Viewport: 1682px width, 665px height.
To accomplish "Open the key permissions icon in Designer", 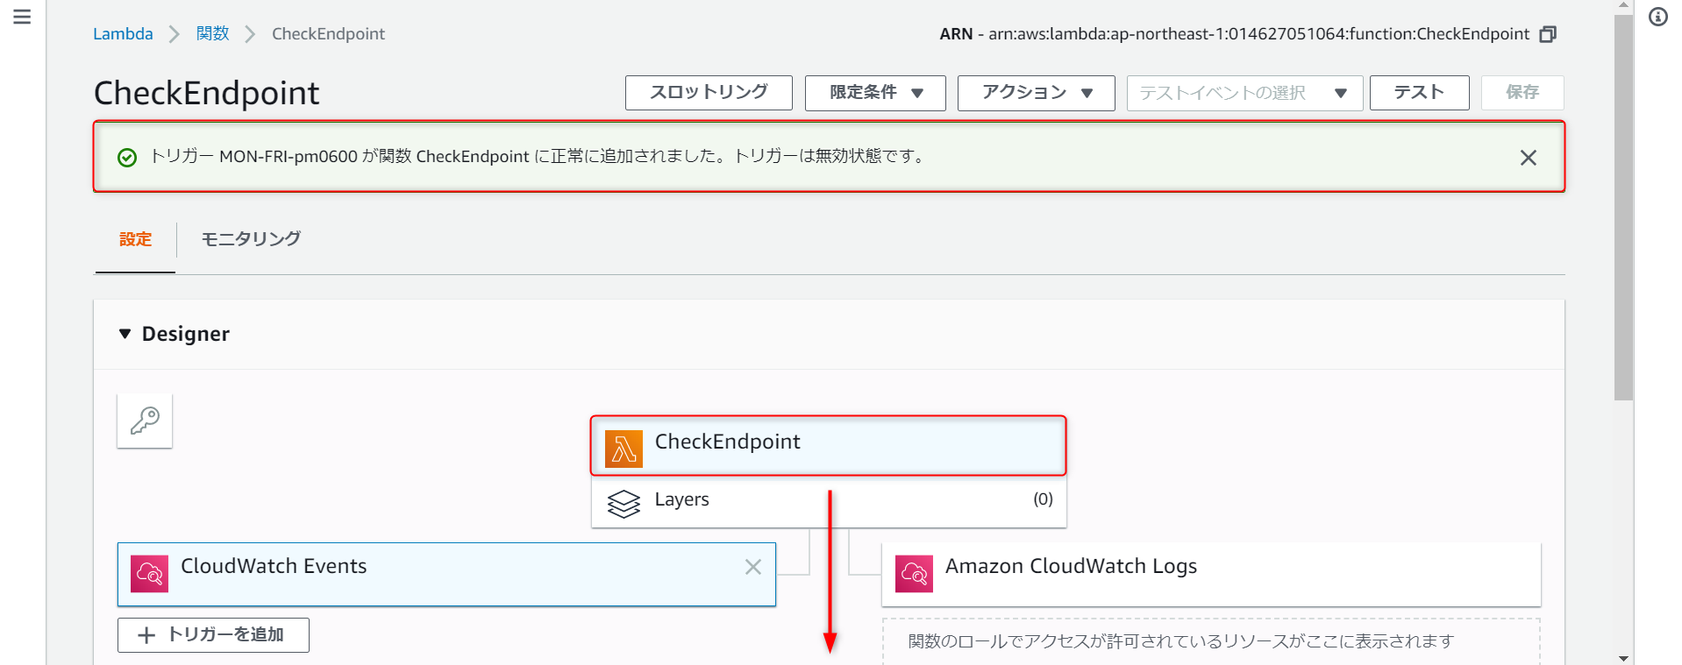I will (145, 421).
